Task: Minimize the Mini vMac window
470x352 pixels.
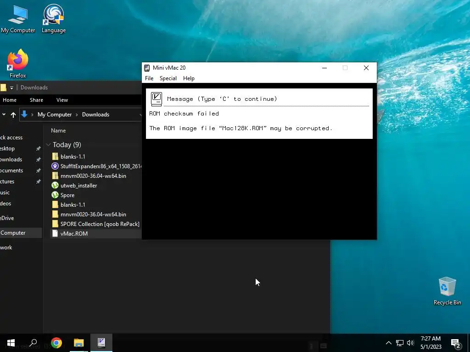Action: coord(325,68)
